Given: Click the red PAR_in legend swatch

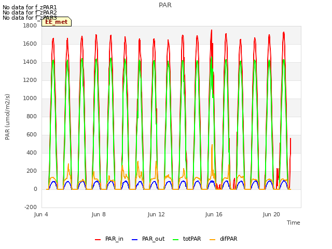Looking at the screenshot, I should (98, 240).
